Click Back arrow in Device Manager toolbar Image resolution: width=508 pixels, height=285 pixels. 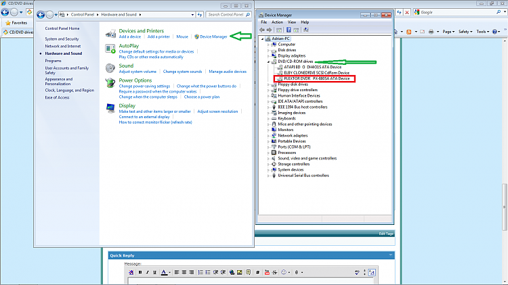tap(261, 30)
